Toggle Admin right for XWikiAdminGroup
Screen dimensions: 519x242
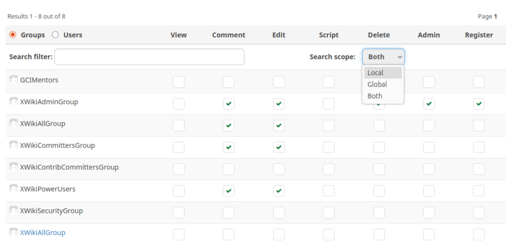(429, 104)
